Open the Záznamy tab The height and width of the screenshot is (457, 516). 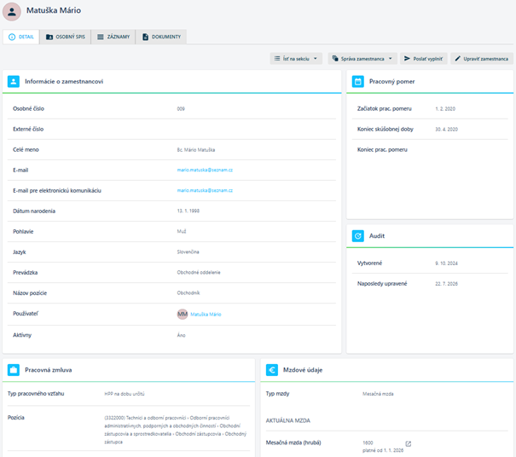[x=113, y=37]
